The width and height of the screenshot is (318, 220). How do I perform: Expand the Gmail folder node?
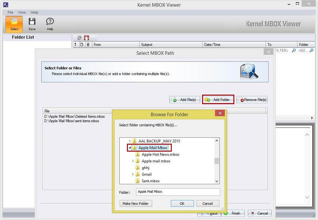click(133, 174)
